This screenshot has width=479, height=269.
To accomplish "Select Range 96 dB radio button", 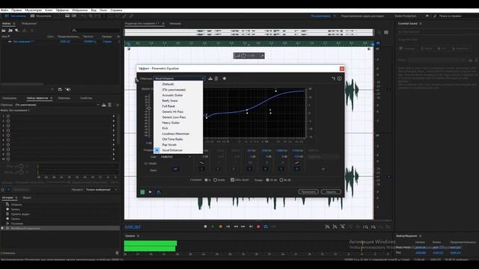I will coord(281,180).
